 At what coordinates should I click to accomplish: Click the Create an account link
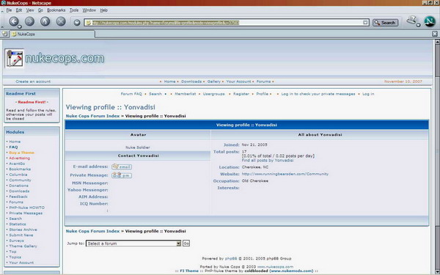pyautogui.click(x=33, y=81)
